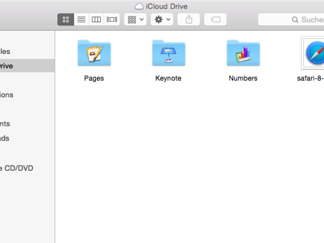Click the iCloud Drive window title

(167, 6)
